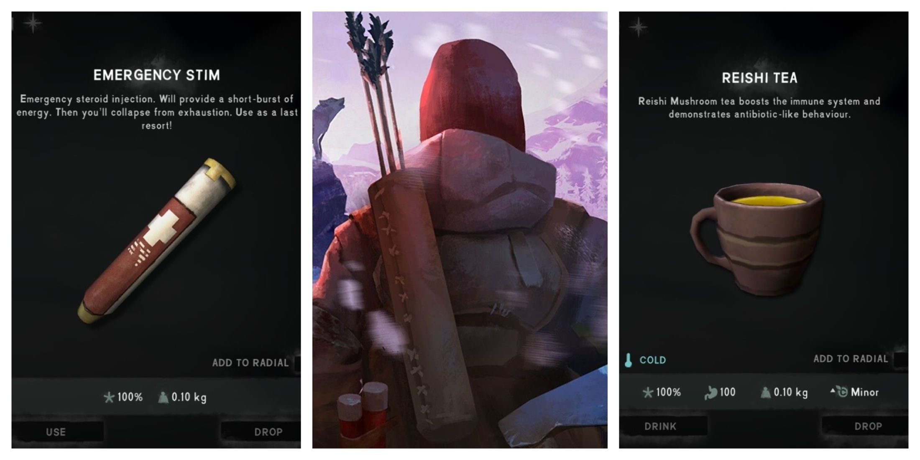Drink the Reishi Tea
This screenshot has height=460, width=920.
660,426
